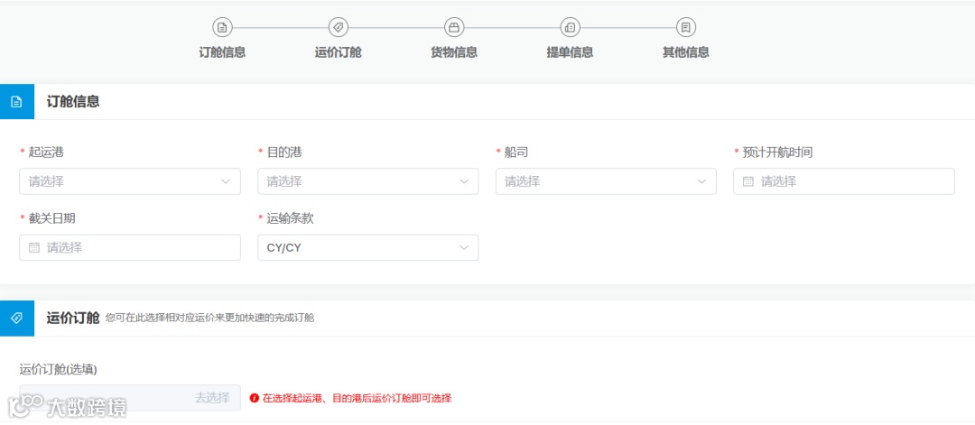The height and width of the screenshot is (425, 975).
Task: Click the chevron arrow in 运输条款 field
Action: pyautogui.click(x=464, y=247)
